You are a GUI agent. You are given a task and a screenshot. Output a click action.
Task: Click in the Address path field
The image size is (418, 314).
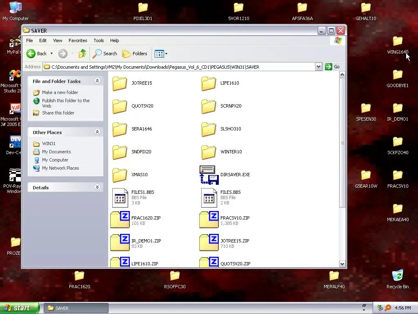click(x=179, y=67)
